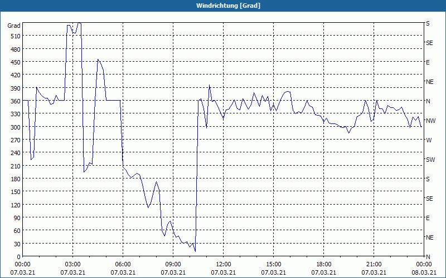446x278 pixels.
Task: Click the 30 degree axis label
Action: coord(16,244)
